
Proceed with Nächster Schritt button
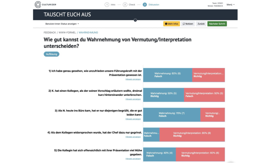click(217, 24)
